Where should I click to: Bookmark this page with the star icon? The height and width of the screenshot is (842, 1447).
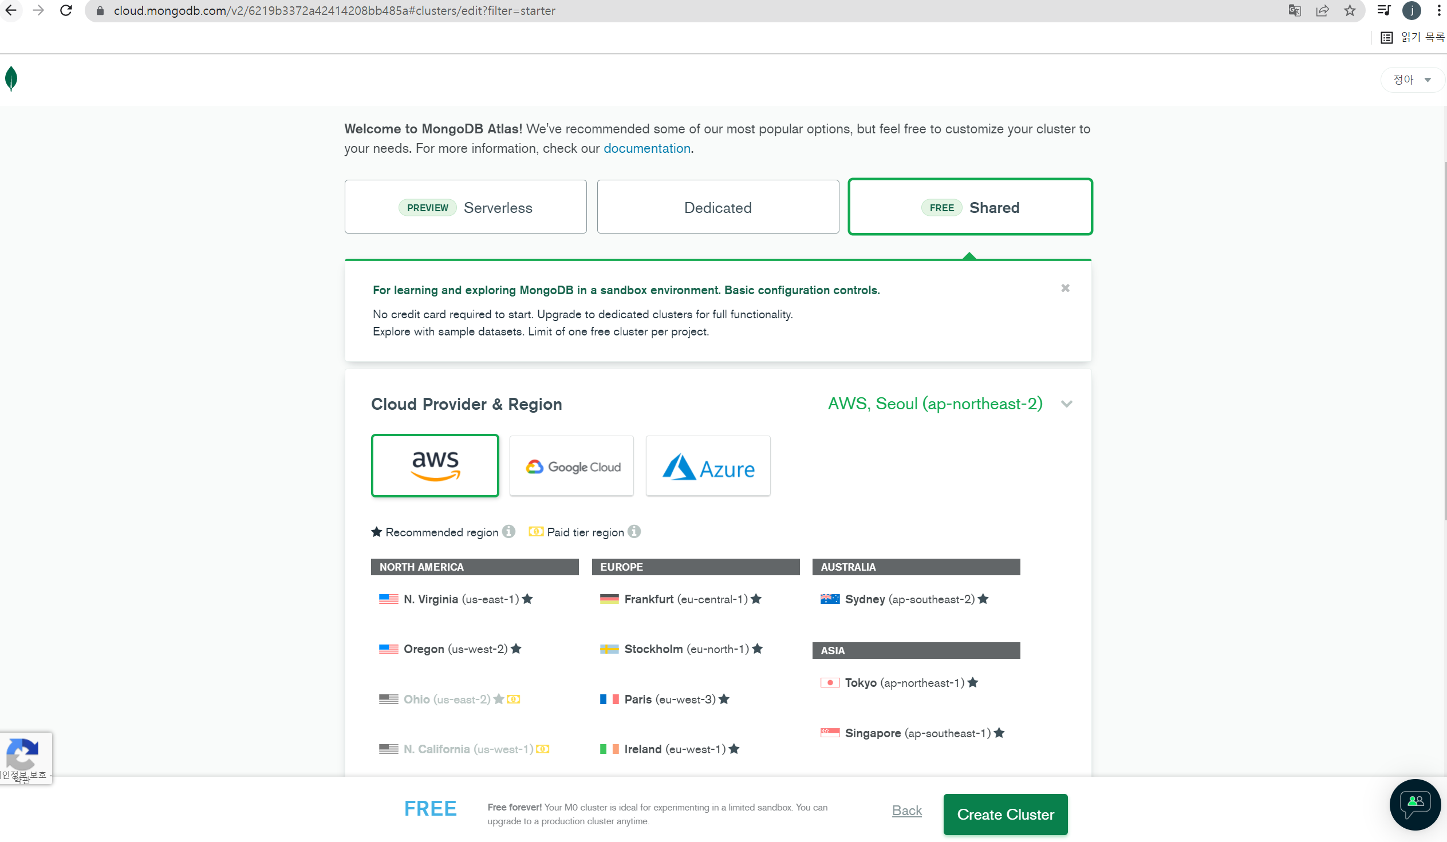[1350, 10]
